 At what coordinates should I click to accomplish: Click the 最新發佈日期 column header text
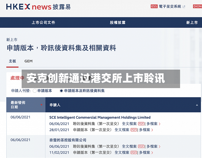(18, 105)
